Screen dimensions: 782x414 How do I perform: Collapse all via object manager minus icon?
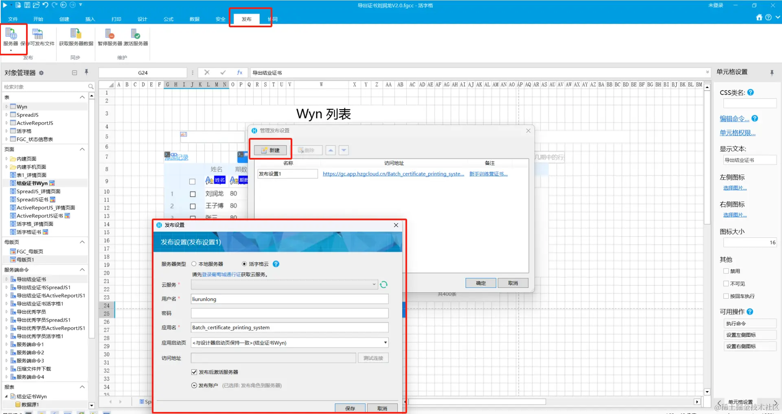click(74, 73)
